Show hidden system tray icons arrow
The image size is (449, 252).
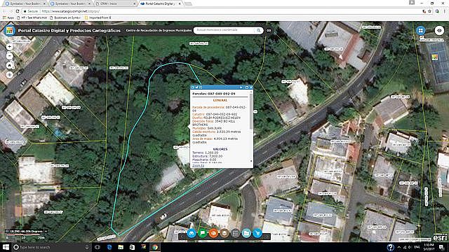[x=398, y=247]
